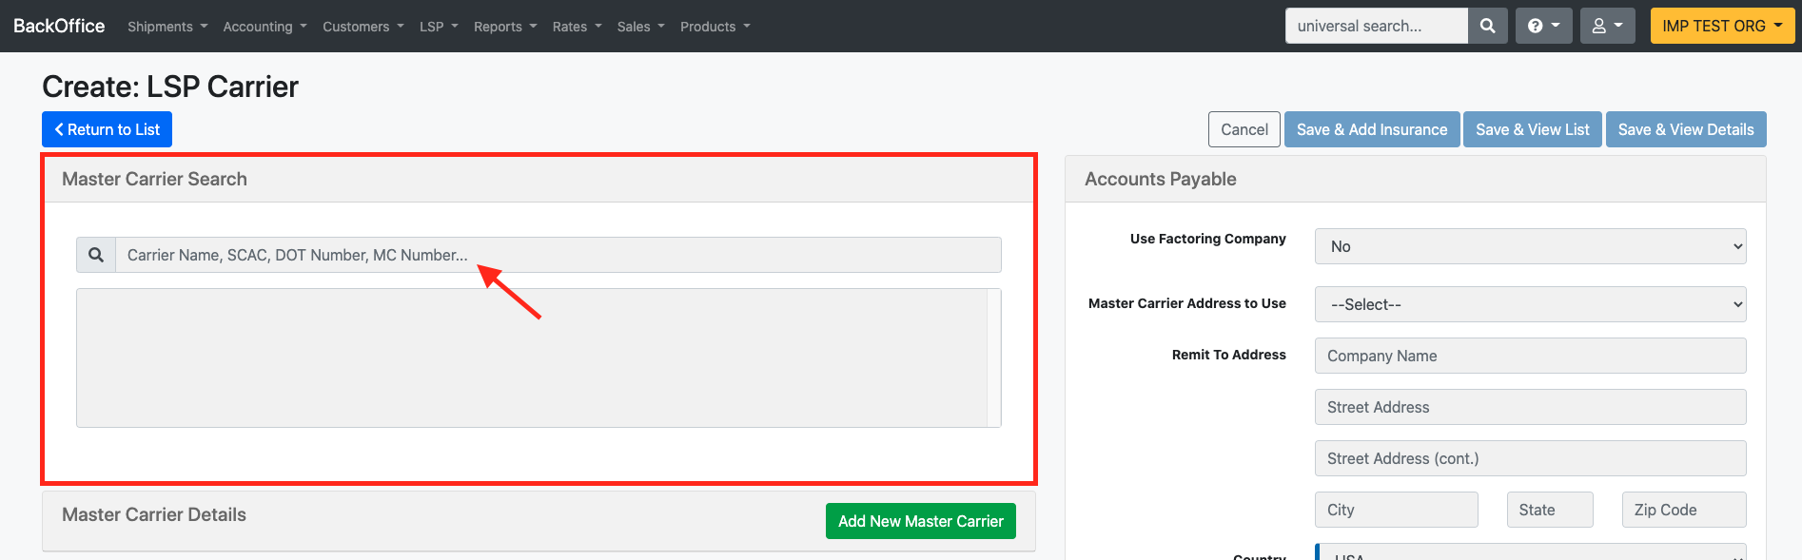
Task: Click Save & Add Insurance
Action: 1371,129
